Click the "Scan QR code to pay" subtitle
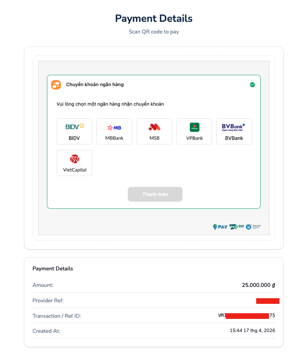308x361 pixels. 154,32
